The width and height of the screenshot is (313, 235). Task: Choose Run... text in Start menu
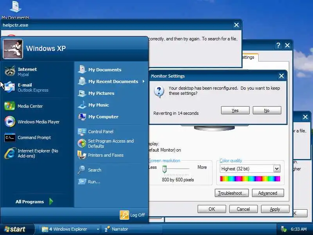tap(94, 182)
